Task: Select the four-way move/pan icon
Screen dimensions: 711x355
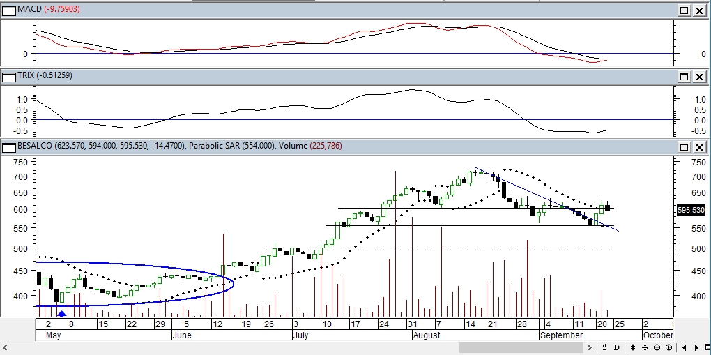Action: click(645, 348)
